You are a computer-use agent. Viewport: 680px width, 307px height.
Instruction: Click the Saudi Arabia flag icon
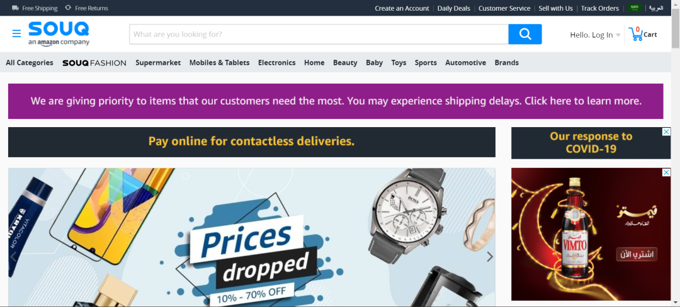pos(635,8)
